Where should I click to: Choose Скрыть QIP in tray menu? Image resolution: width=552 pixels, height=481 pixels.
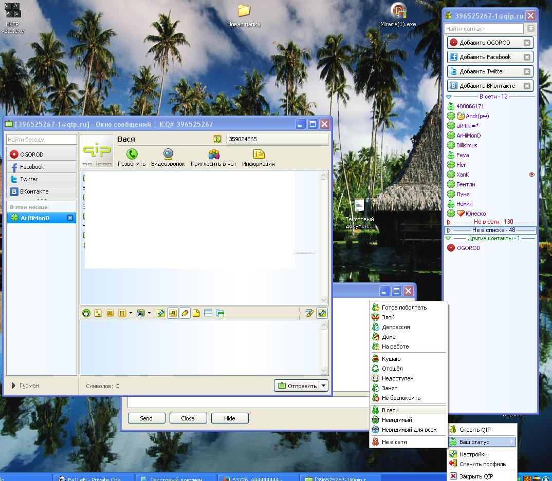(482, 429)
